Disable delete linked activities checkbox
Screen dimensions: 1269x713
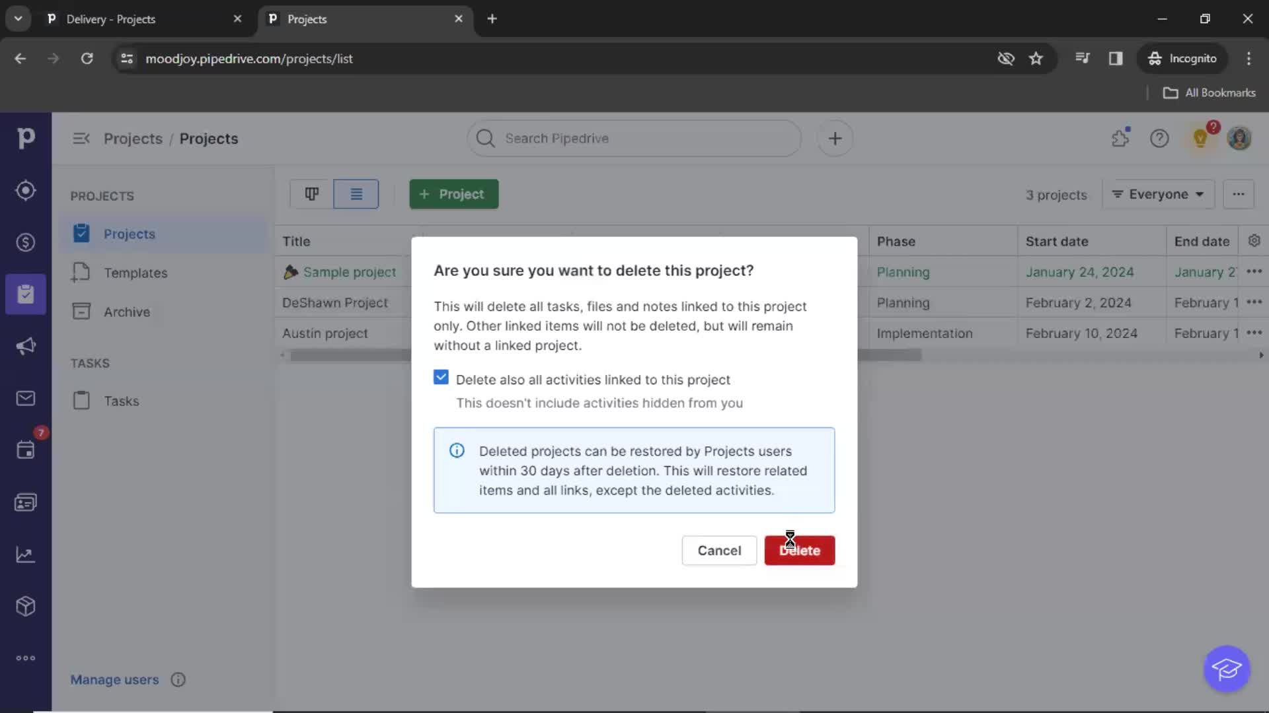441,378
